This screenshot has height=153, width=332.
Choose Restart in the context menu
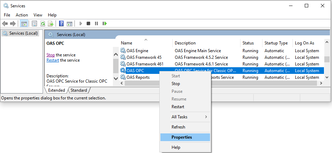[x=185, y=107]
